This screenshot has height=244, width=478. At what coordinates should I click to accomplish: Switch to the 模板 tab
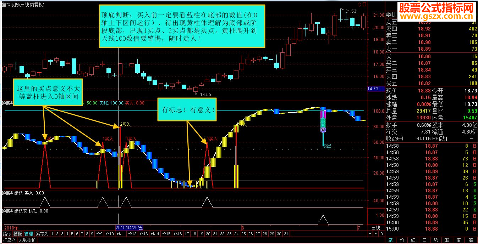point(18,234)
